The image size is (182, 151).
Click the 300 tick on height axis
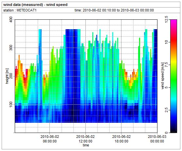point(11,48)
